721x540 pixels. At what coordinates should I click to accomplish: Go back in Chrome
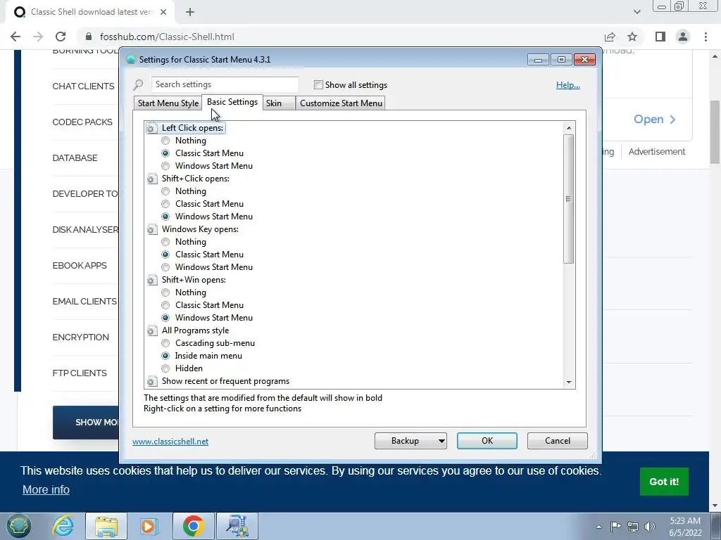[15, 37]
